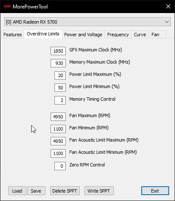Click the Load button
The width and height of the screenshot is (175, 201).
(x=17, y=191)
